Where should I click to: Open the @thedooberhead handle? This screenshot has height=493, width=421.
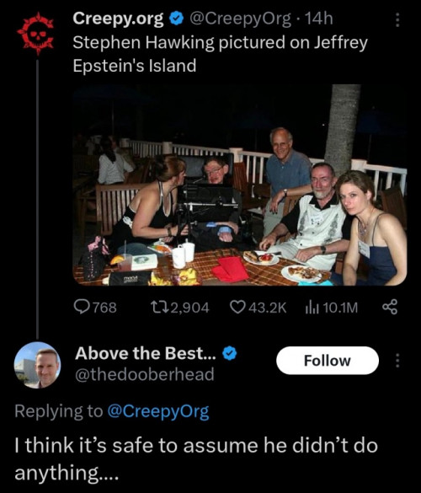coord(145,374)
